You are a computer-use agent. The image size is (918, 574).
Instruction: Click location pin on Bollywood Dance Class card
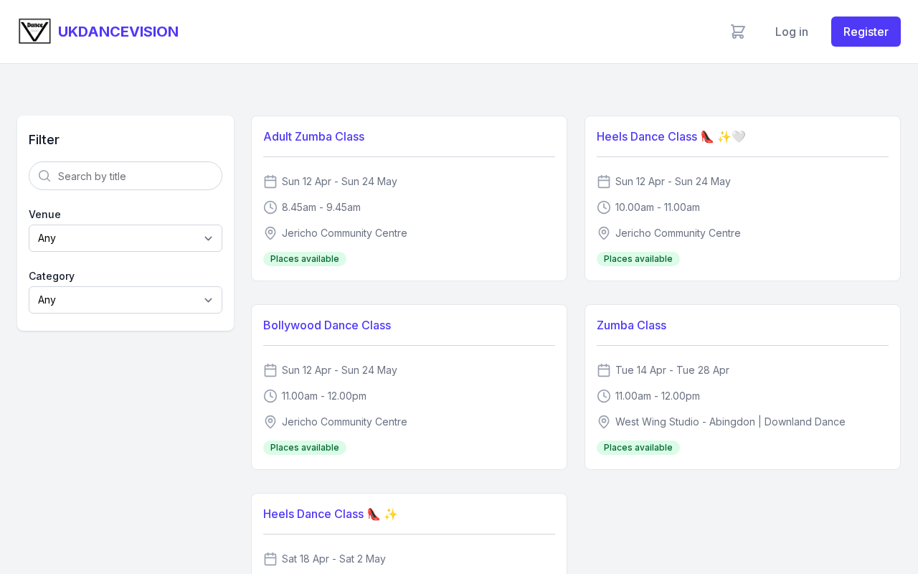point(270,422)
